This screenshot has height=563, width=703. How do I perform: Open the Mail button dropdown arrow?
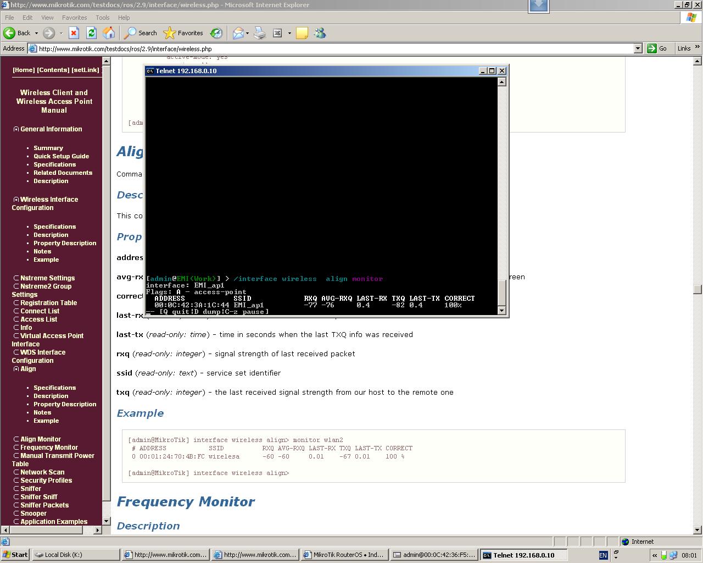[x=247, y=33]
